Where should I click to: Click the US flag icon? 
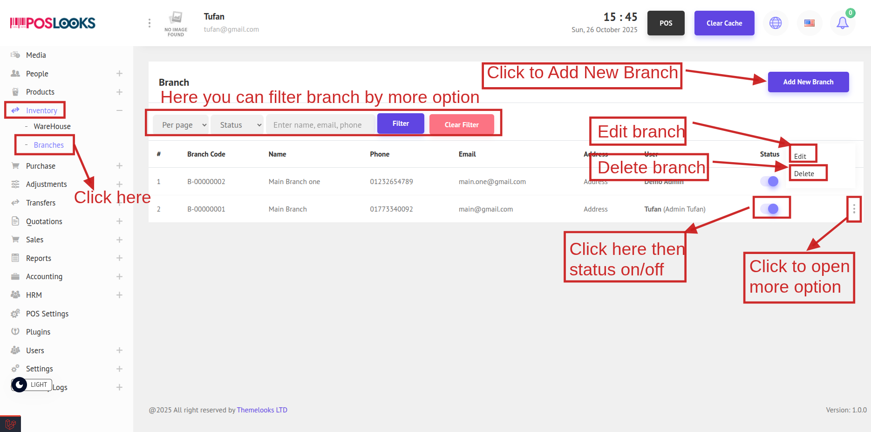[x=810, y=23]
